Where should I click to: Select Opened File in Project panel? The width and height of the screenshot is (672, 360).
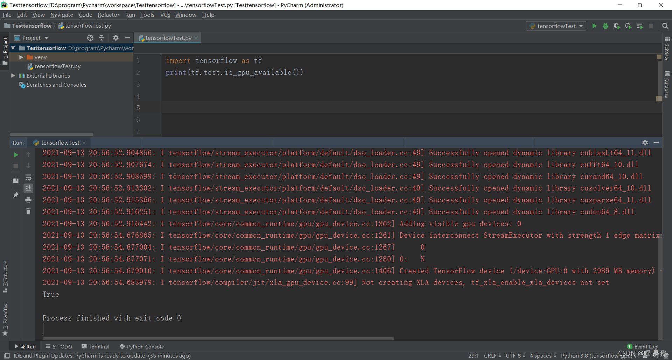[x=90, y=38]
